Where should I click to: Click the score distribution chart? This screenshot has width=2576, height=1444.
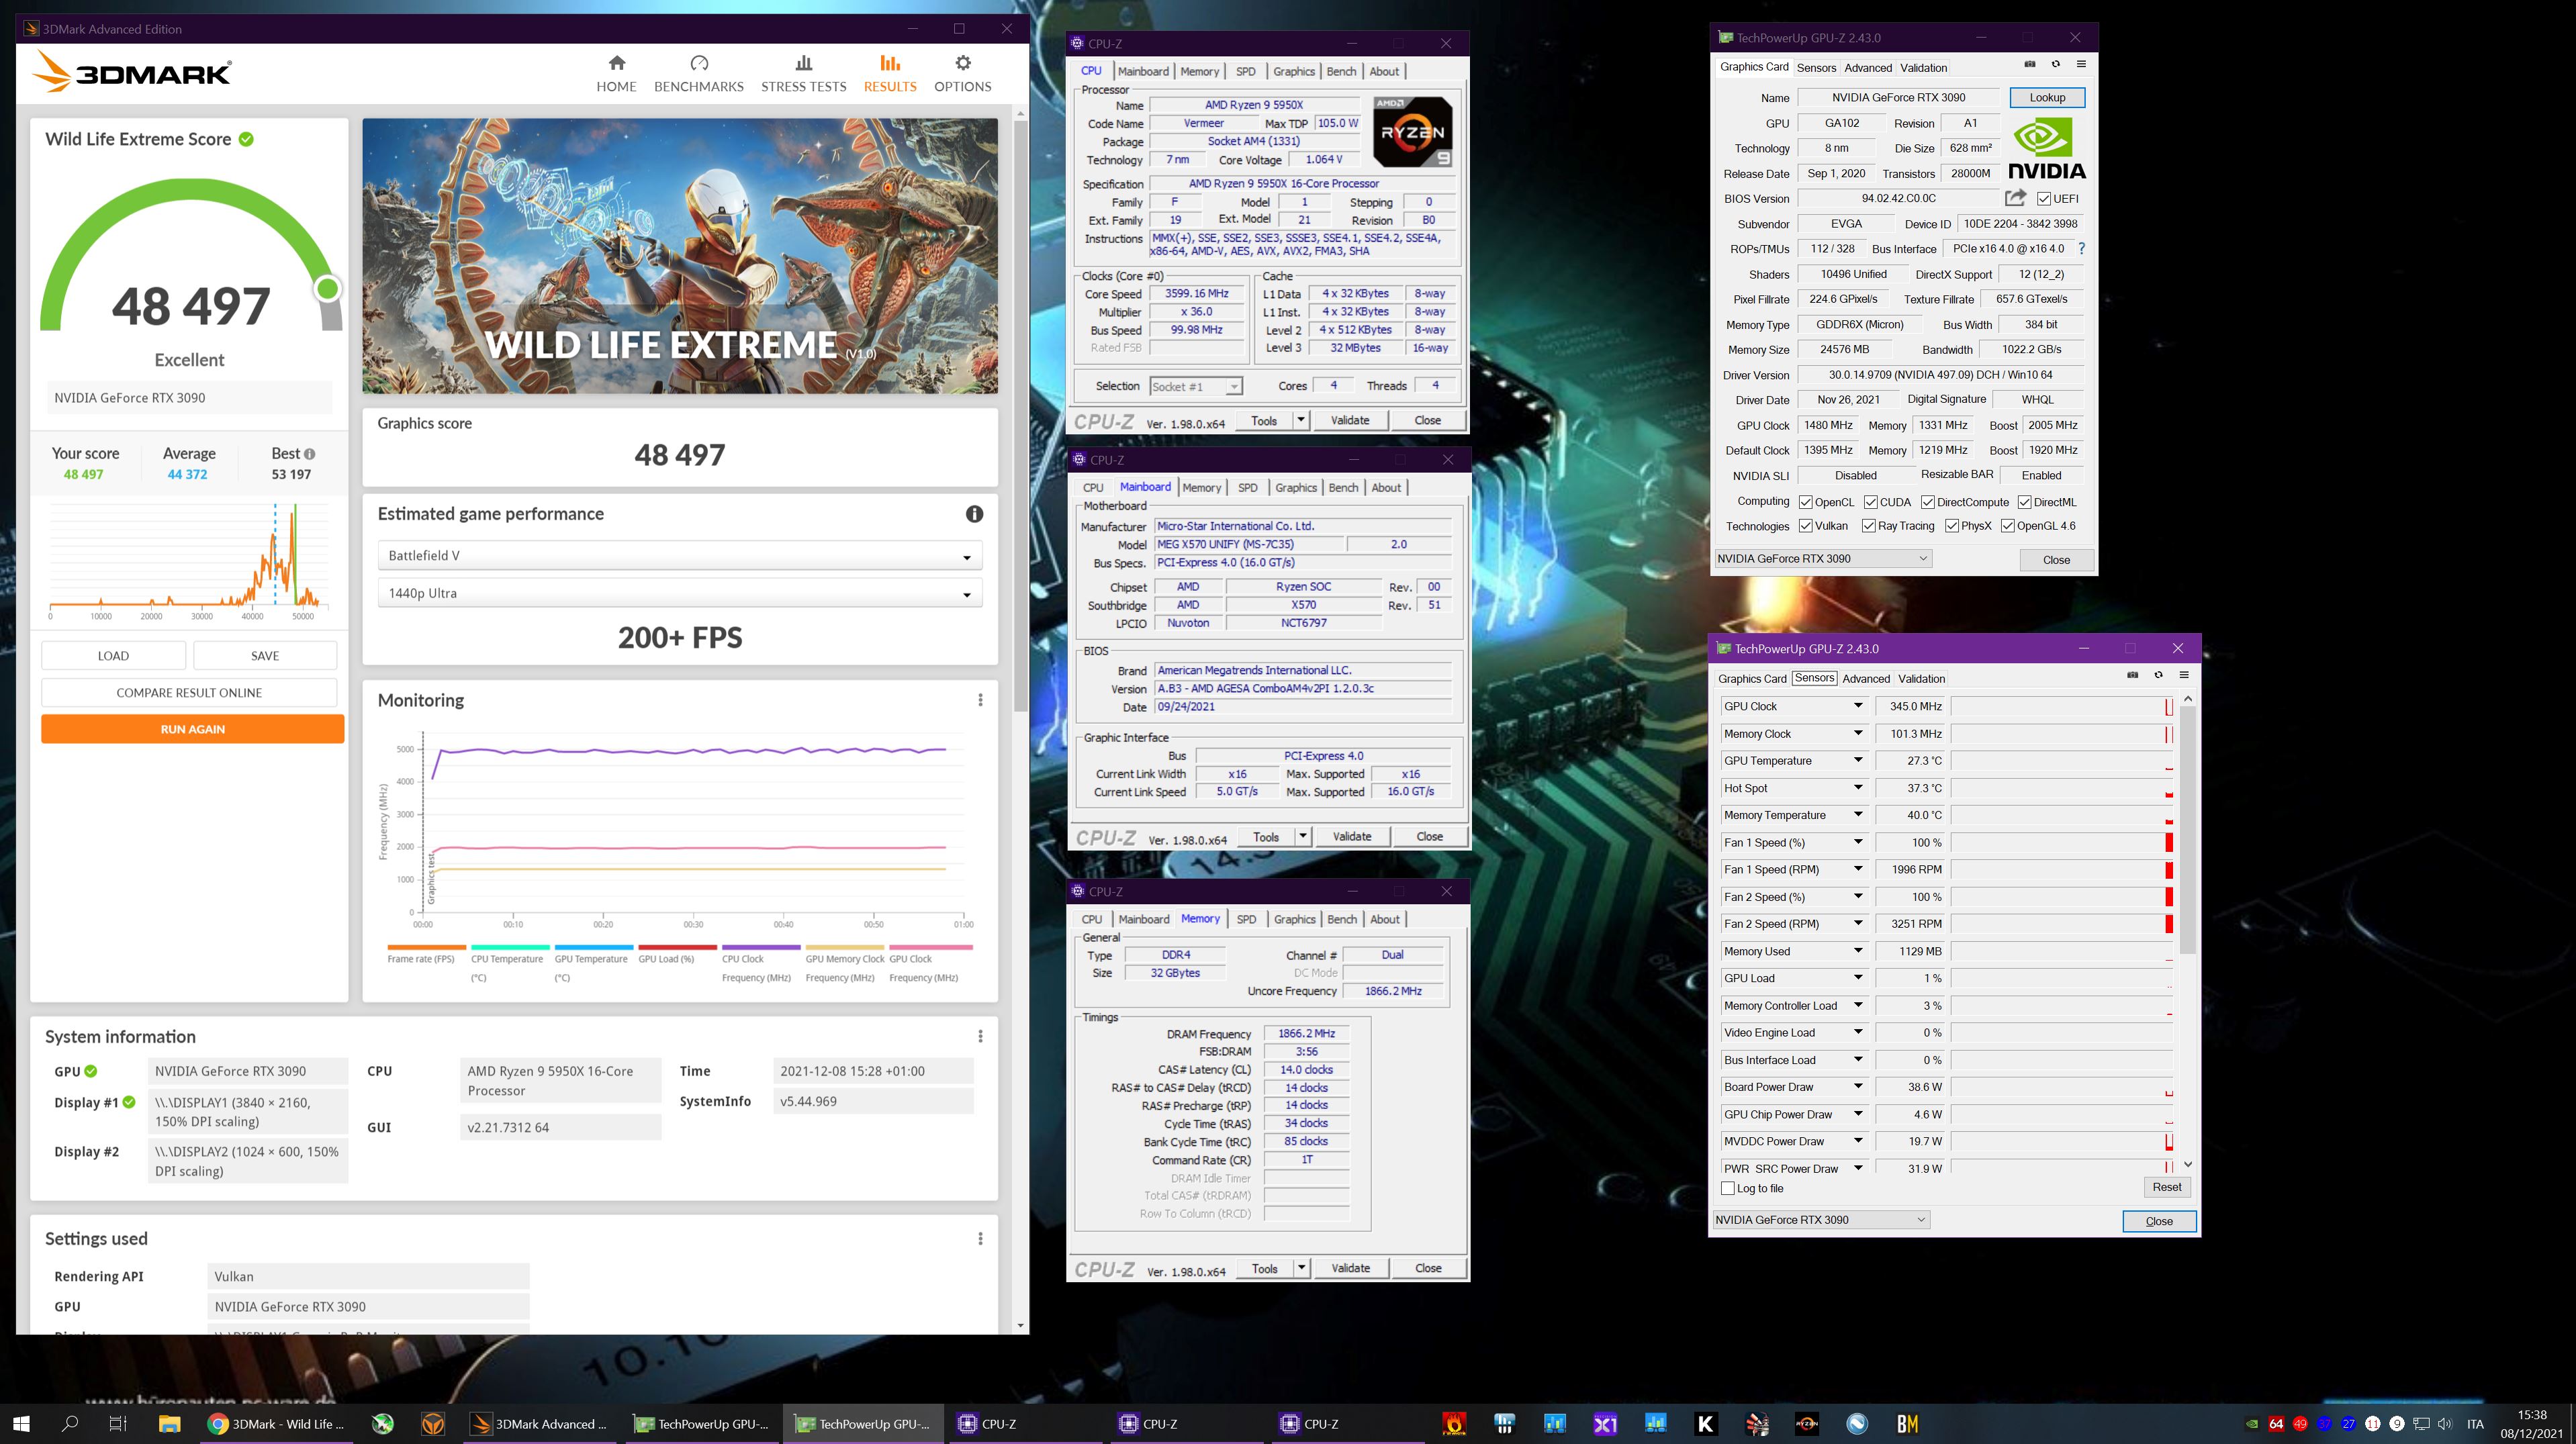coord(189,560)
